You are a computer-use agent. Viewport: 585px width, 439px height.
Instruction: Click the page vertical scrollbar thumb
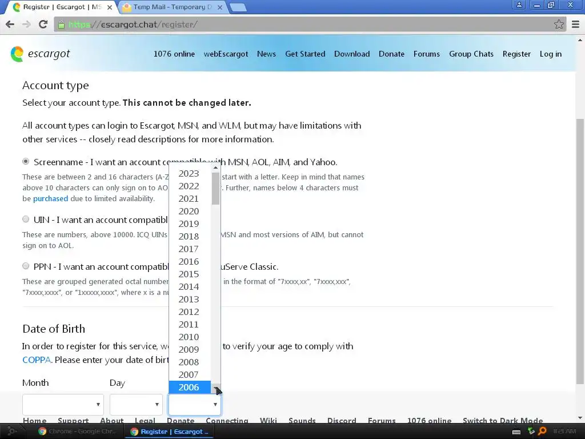(x=580, y=252)
